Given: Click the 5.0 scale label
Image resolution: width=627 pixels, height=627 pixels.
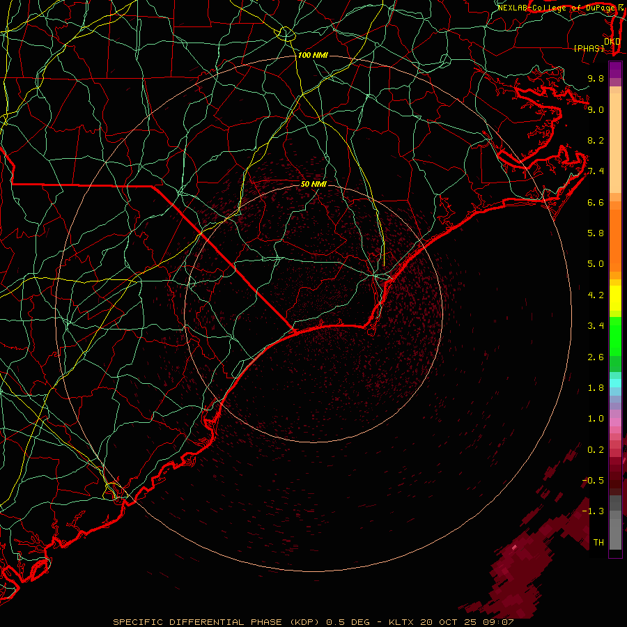Looking at the screenshot, I should click(x=596, y=264).
